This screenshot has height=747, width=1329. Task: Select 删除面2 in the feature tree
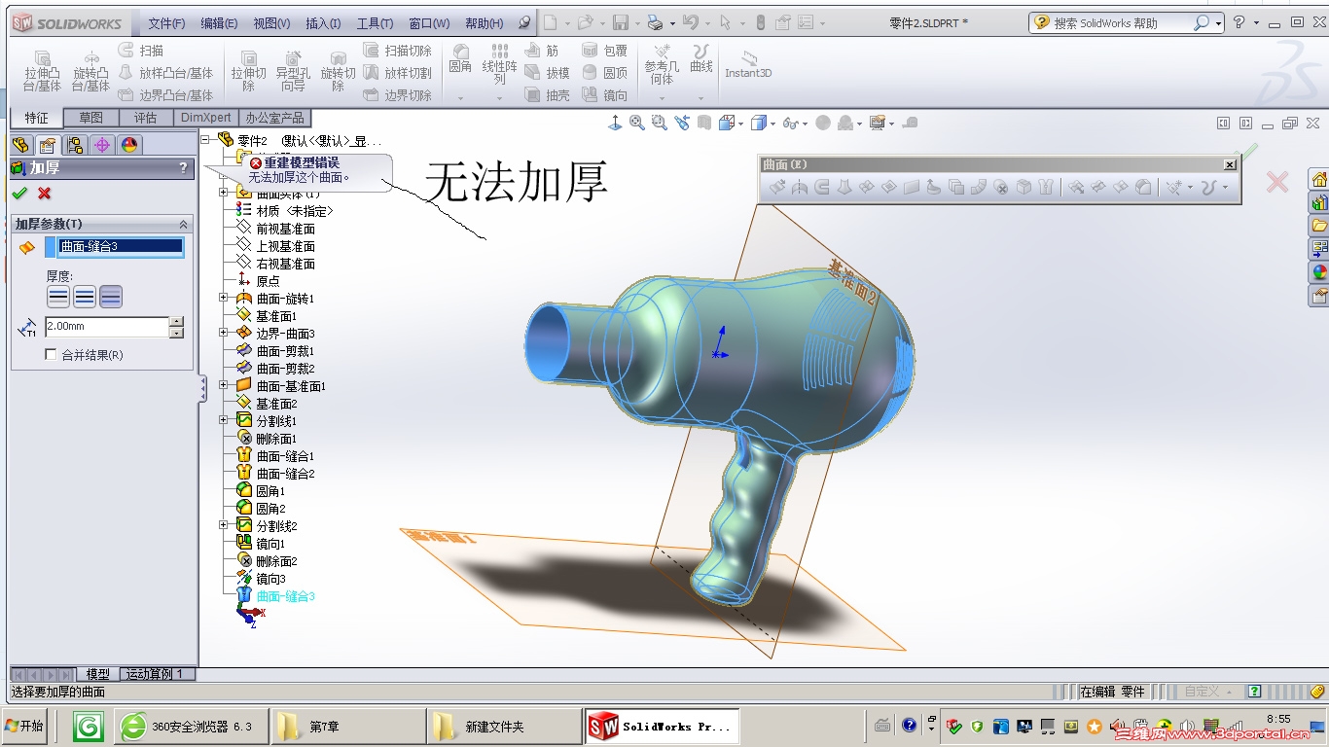click(276, 561)
